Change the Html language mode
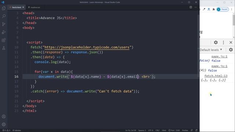 pyautogui.click(x=164, y=131)
